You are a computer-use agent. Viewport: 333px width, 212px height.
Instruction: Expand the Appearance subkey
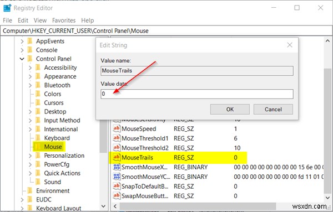click(30, 76)
